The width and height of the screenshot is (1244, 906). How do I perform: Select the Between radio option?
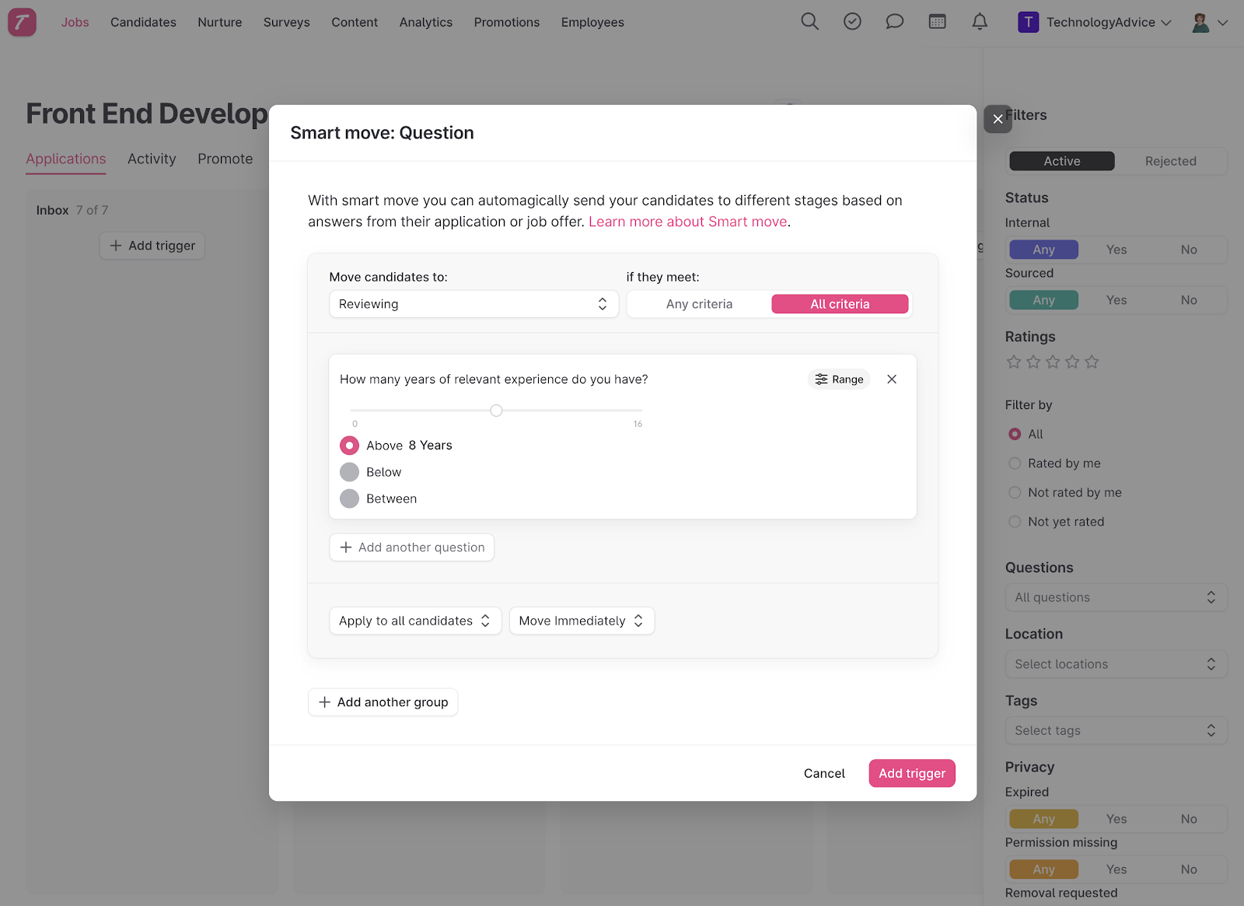[x=349, y=498]
